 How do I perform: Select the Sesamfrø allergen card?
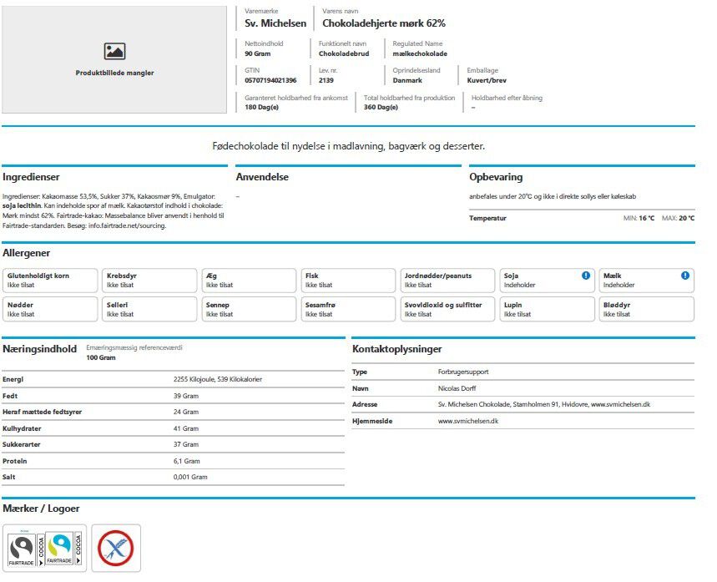pos(348,309)
